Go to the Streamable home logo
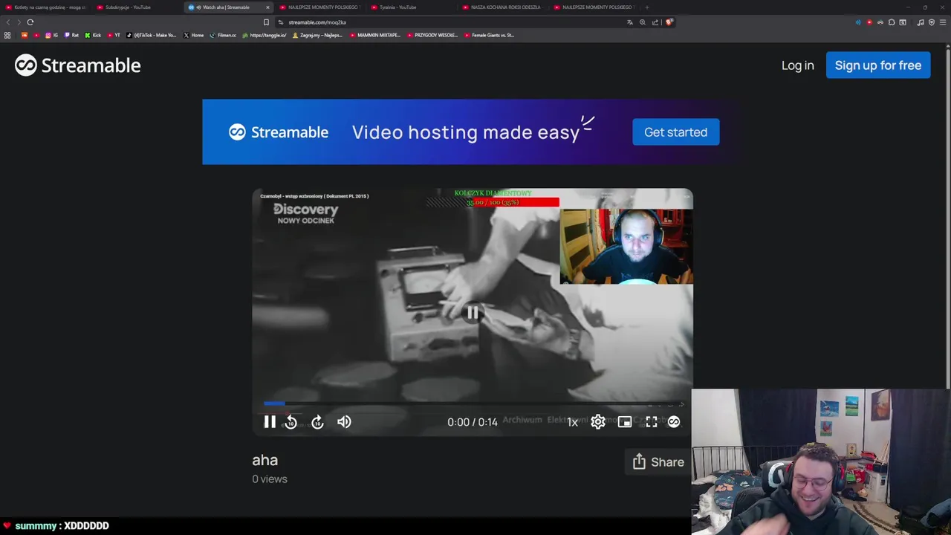 pyautogui.click(x=78, y=65)
